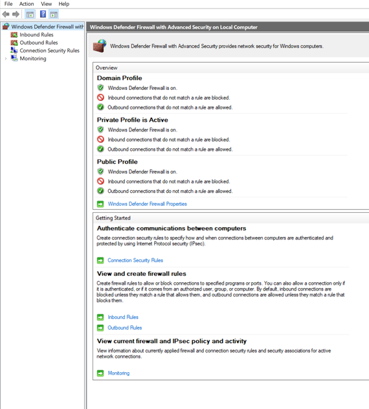Toggle the Show/Hide Action Pane toolbar icon
This screenshot has width=369, height=409.
click(54, 14)
